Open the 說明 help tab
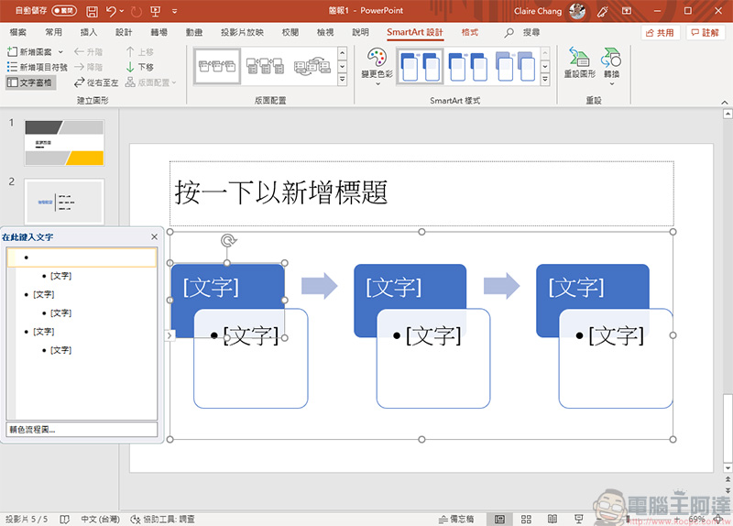The height and width of the screenshot is (526, 733). (x=360, y=32)
